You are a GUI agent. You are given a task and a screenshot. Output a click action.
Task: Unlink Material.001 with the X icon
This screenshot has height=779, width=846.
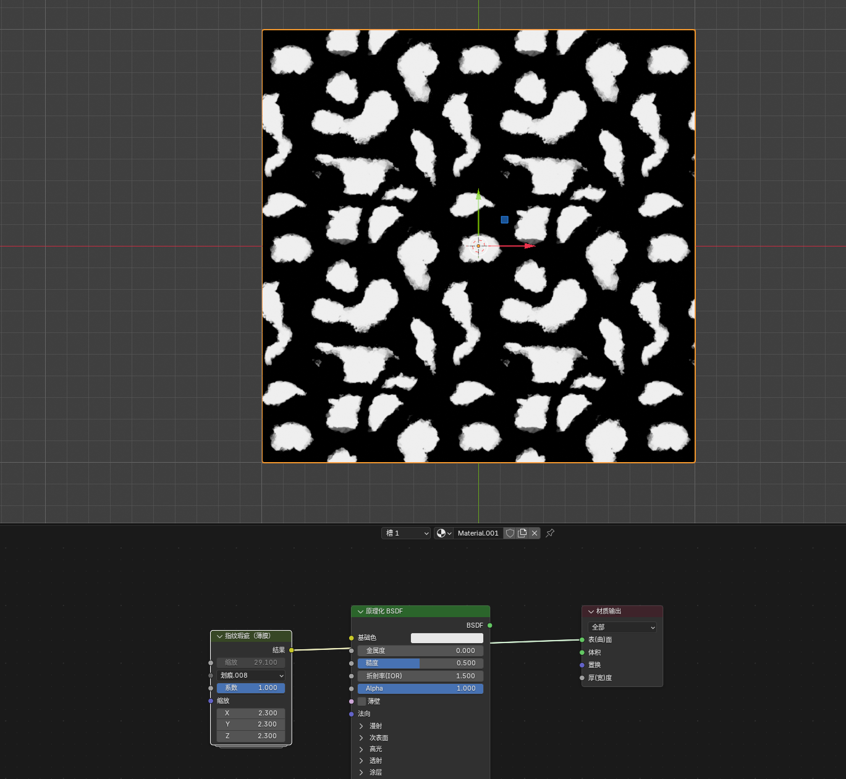point(535,533)
